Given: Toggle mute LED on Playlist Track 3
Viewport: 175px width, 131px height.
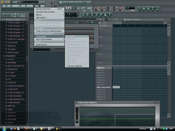Looking at the screenshot, I should tap(111, 51).
